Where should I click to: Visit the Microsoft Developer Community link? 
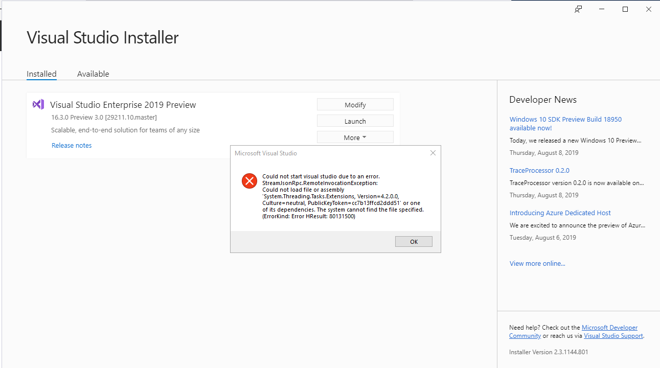tap(609, 327)
